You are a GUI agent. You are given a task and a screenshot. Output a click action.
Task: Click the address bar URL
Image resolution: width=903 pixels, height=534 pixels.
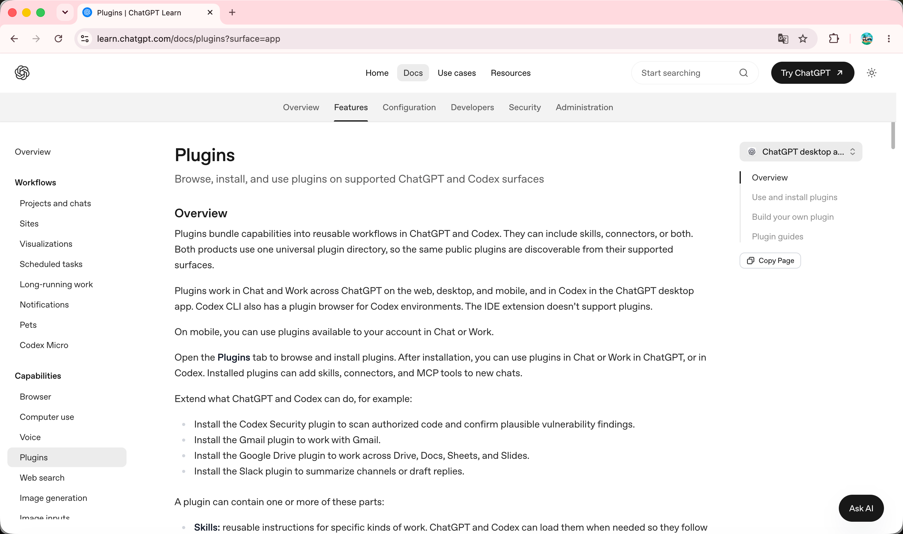[x=189, y=38]
